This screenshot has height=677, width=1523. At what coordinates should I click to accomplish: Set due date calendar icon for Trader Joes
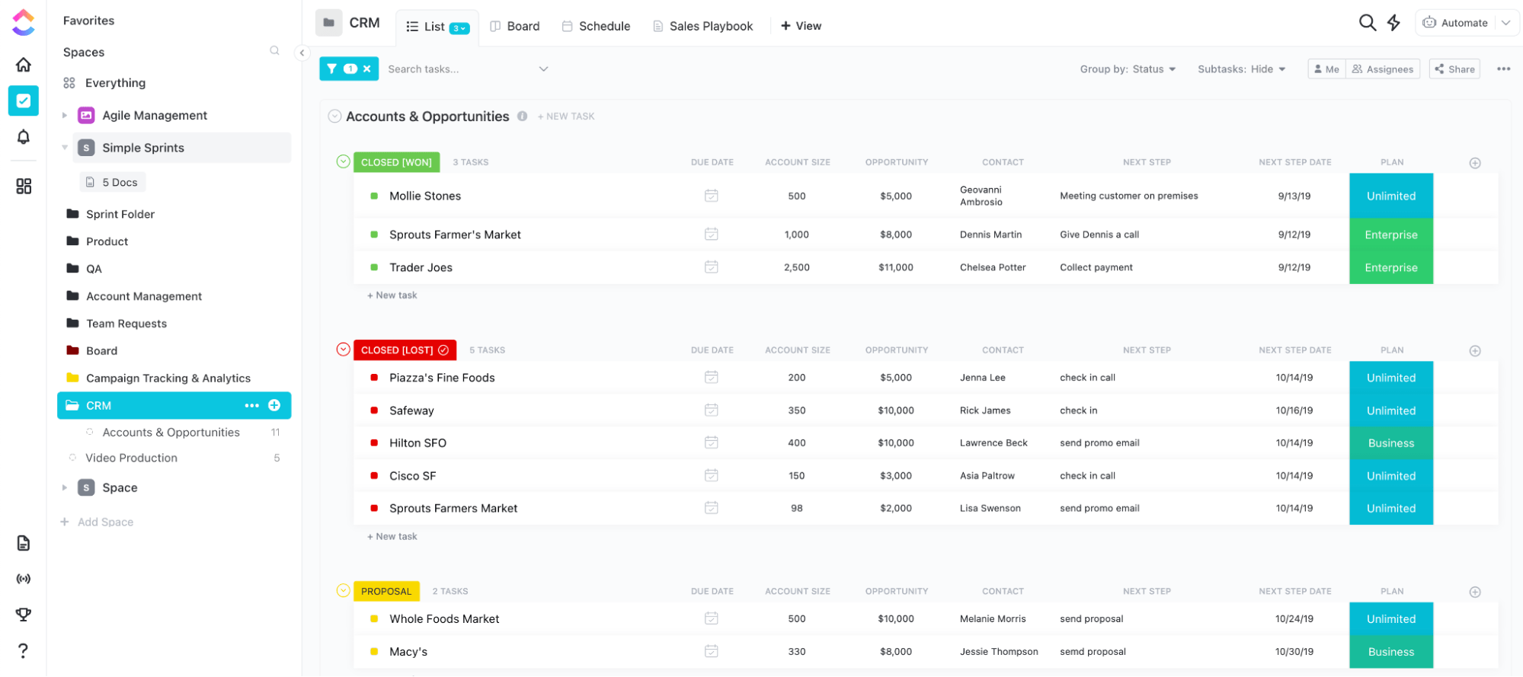point(711,267)
